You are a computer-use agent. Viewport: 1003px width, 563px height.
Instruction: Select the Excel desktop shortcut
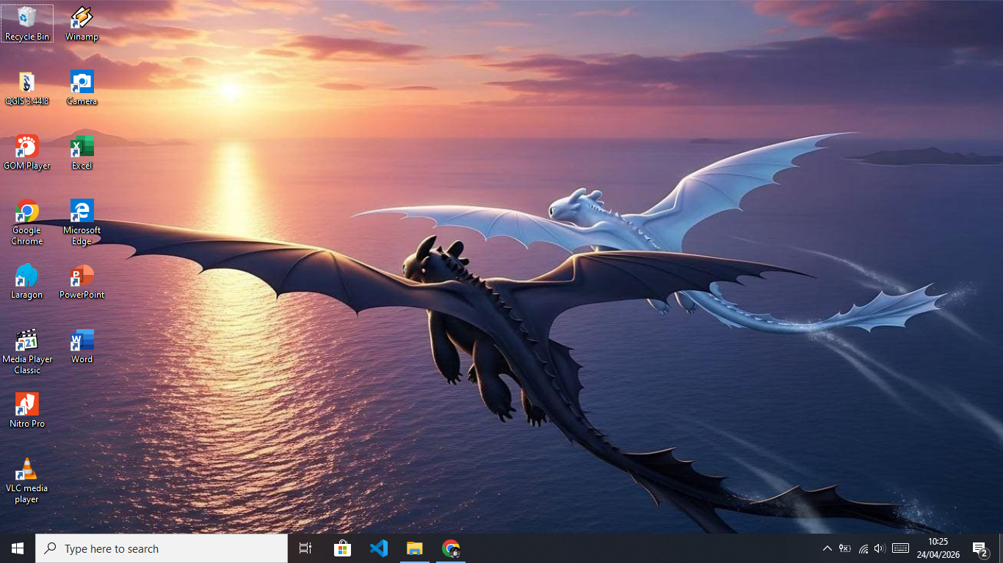click(x=82, y=152)
